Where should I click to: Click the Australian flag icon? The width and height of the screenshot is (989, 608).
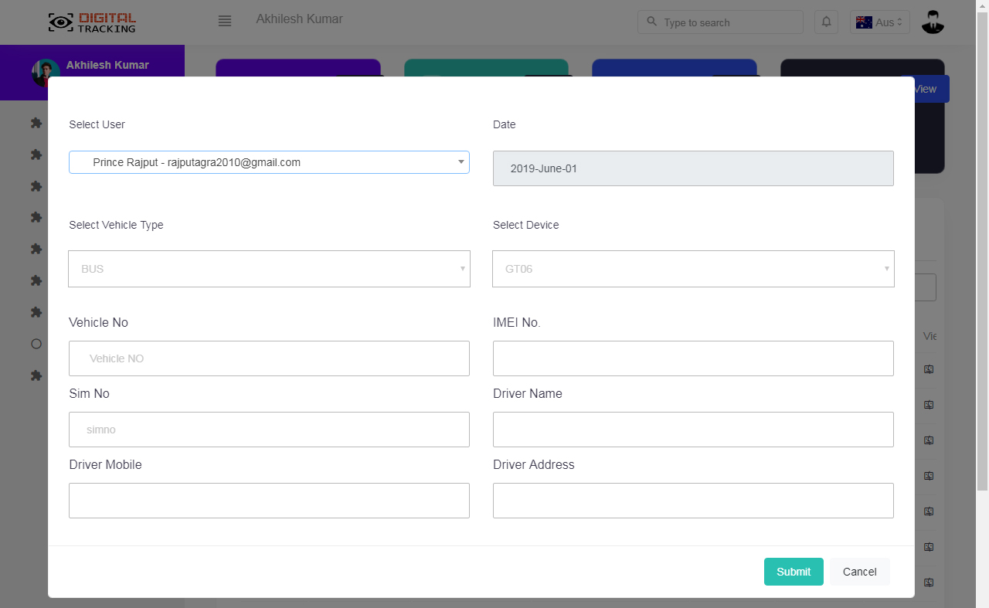click(x=864, y=22)
